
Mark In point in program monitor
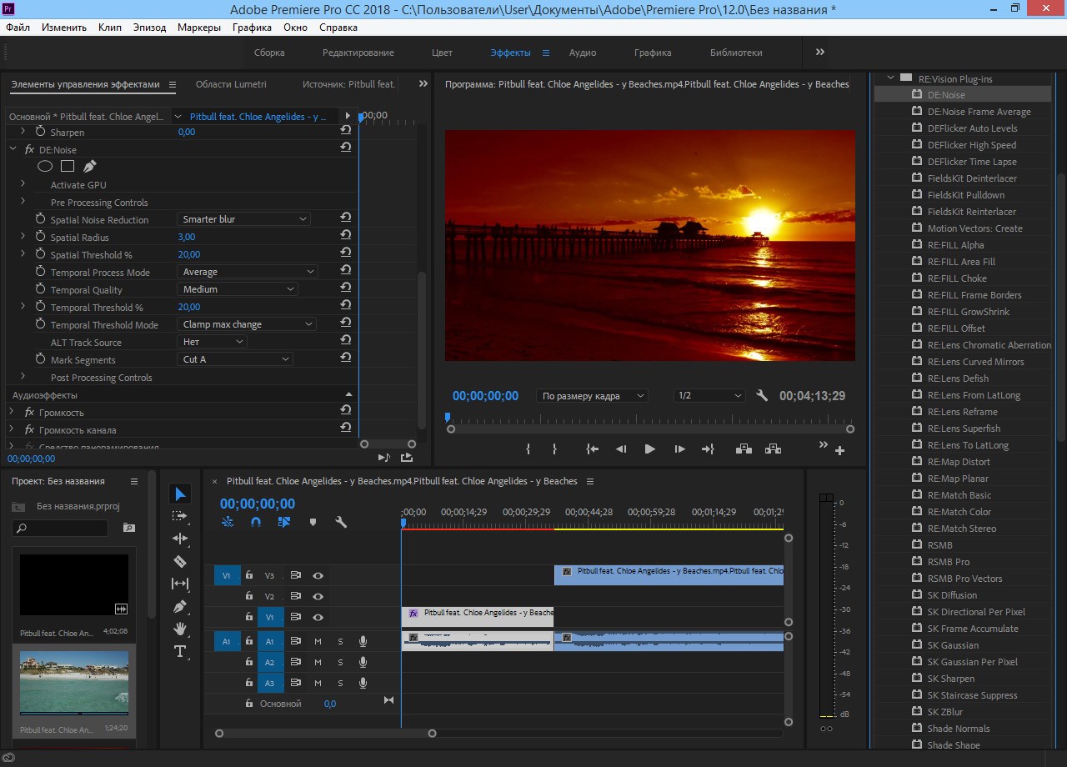click(x=528, y=449)
